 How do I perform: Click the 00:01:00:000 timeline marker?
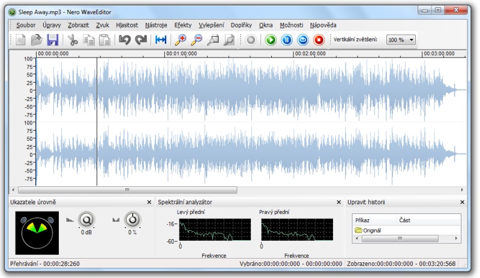point(181,53)
